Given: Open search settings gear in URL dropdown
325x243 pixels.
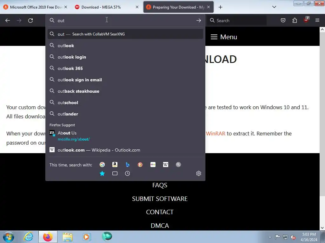Looking at the screenshot, I should coord(199,173).
